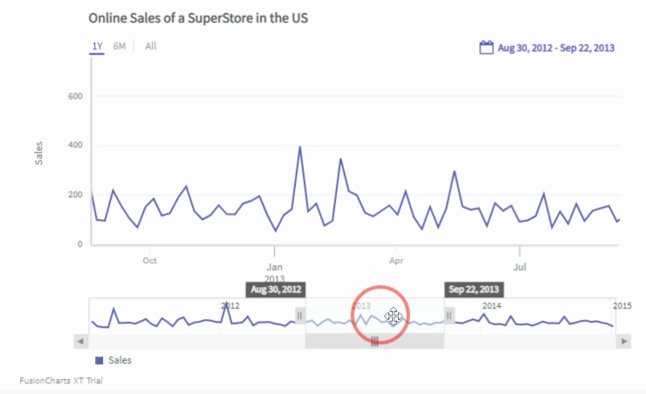Switch to the 6M time period
Image resolution: width=646 pixels, height=394 pixels.
pyautogui.click(x=120, y=46)
